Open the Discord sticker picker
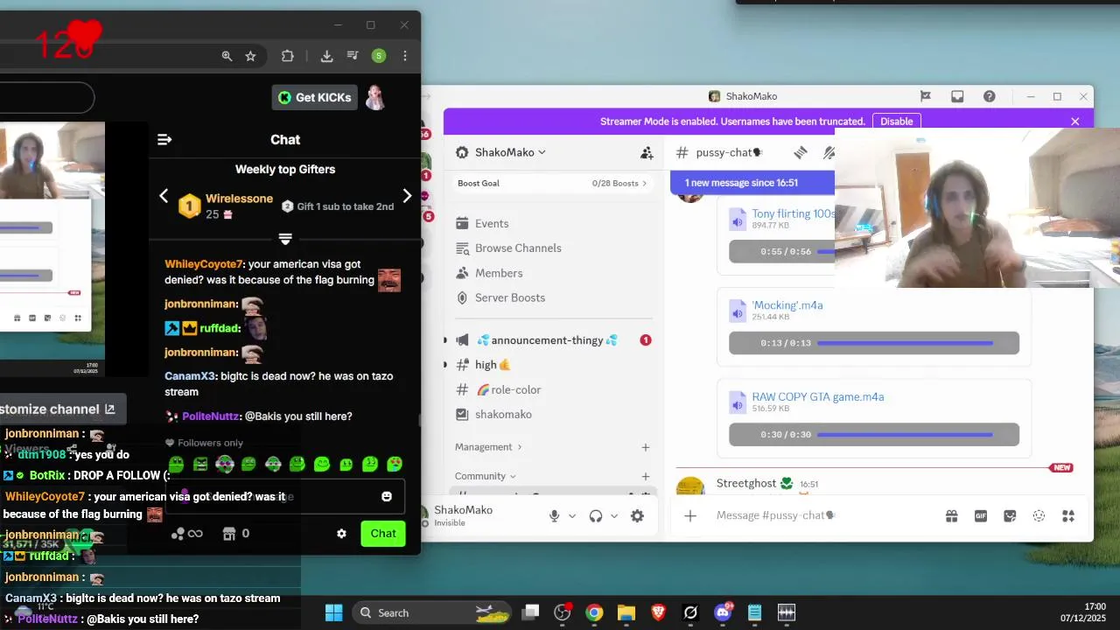The width and height of the screenshot is (1120, 630). tap(1010, 516)
